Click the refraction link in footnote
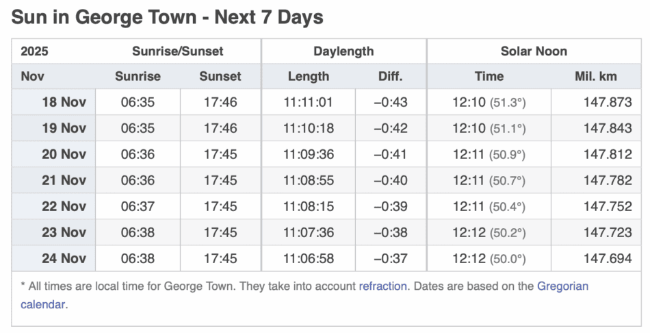The image size is (650, 333). pos(382,286)
